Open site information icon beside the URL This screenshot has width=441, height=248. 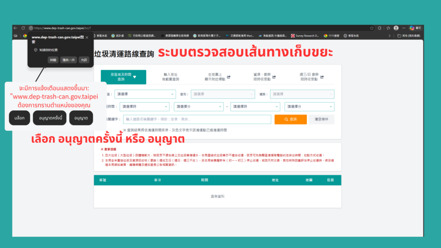pyautogui.click(x=31, y=28)
